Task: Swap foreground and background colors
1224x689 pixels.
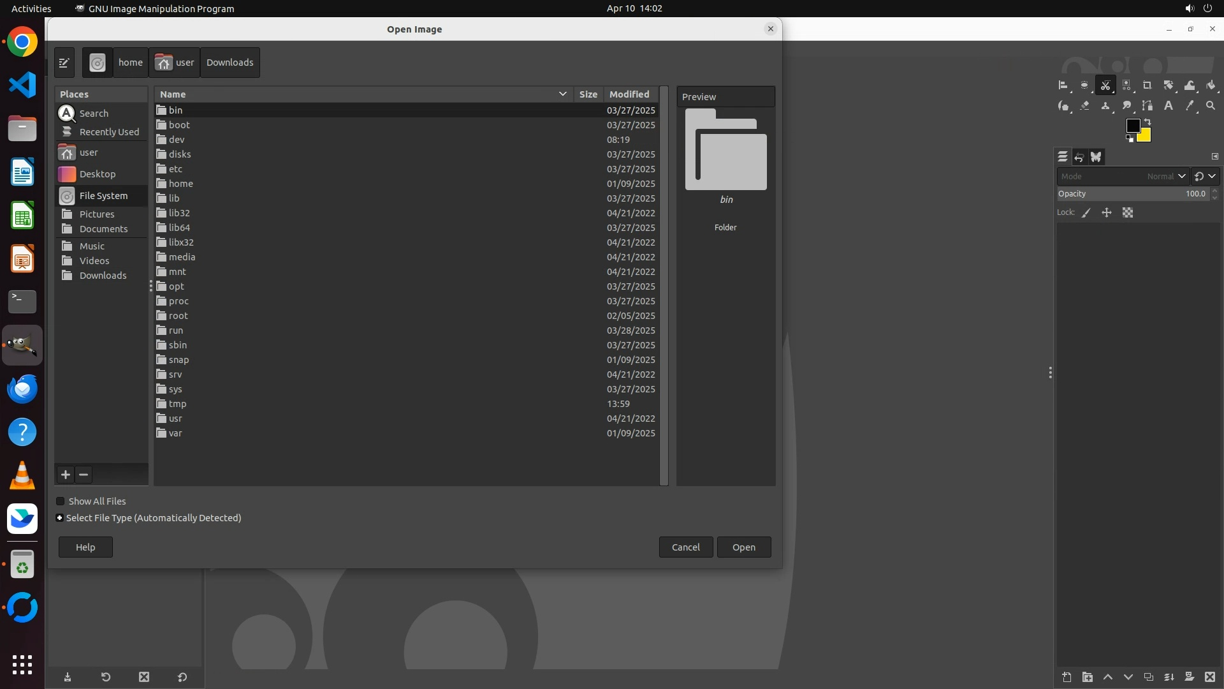Action: [1147, 121]
